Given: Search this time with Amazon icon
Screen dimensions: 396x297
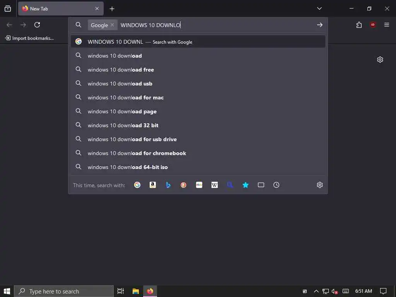Looking at the screenshot, I should point(152,185).
